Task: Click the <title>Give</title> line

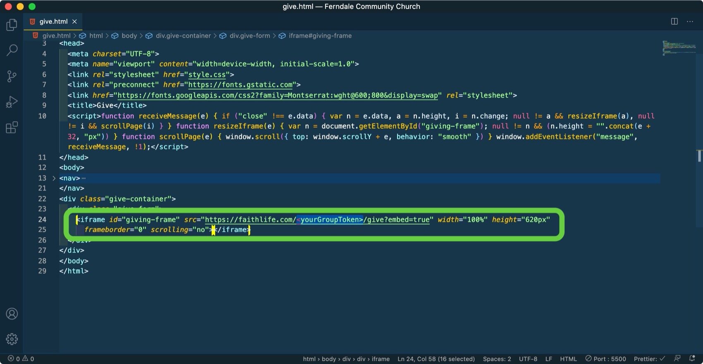Action: [x=107, y=105]
